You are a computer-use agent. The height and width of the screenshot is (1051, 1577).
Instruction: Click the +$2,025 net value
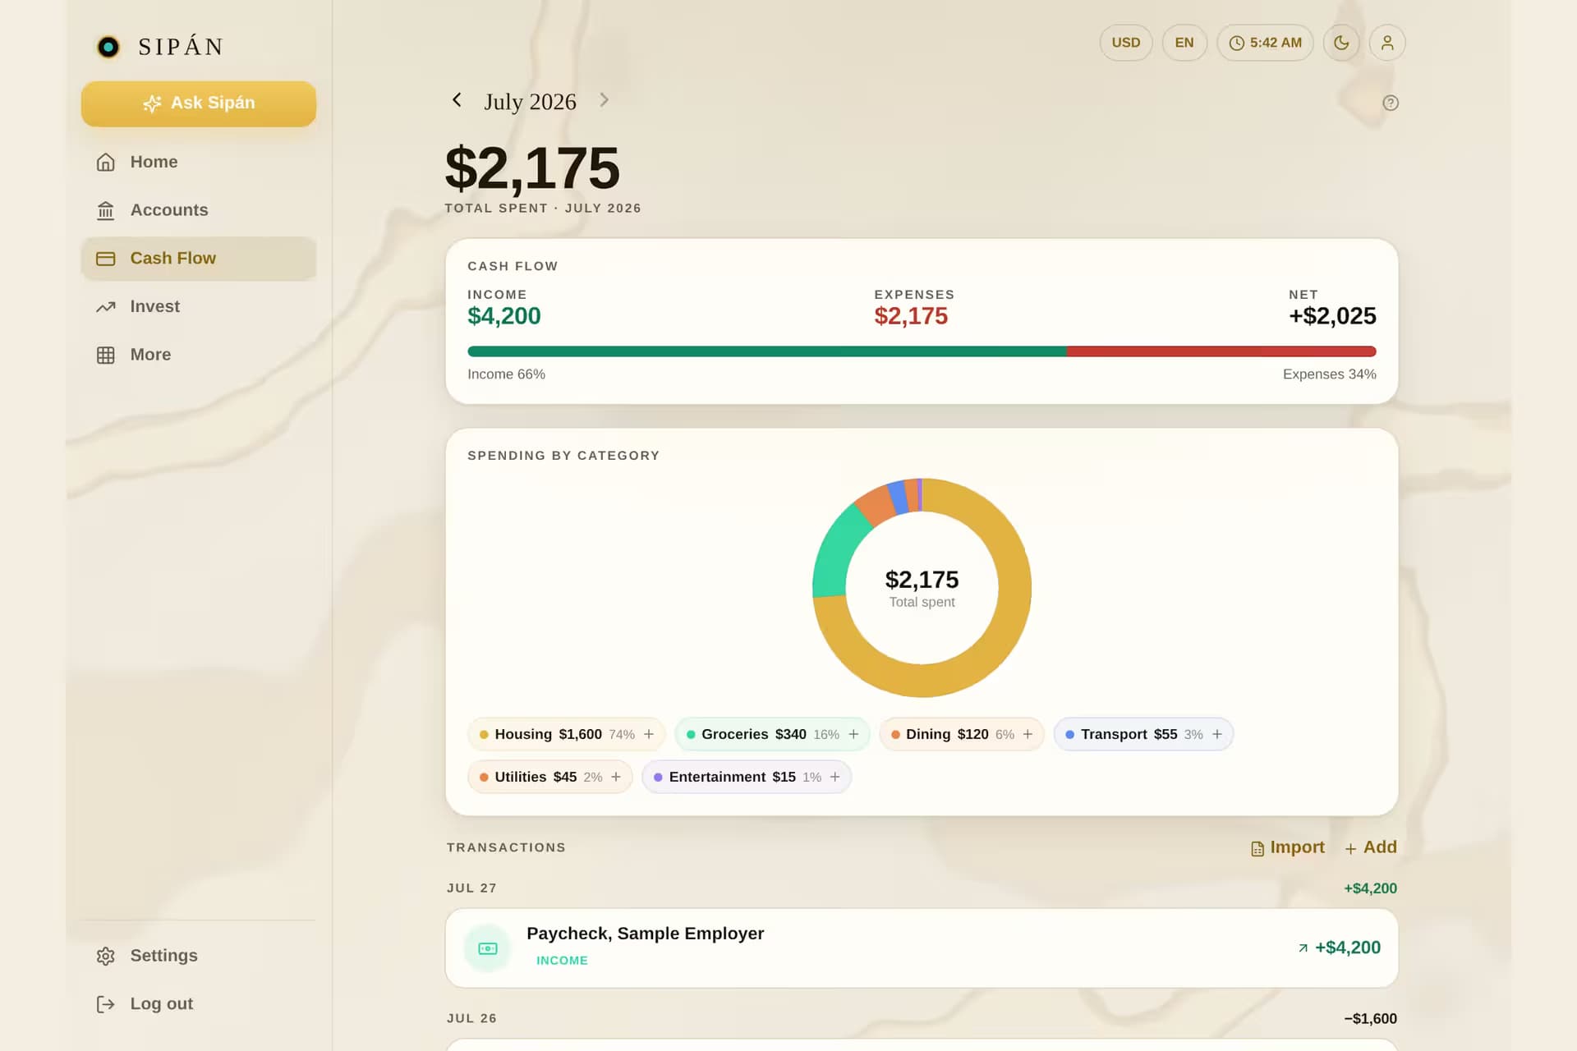1332,316
